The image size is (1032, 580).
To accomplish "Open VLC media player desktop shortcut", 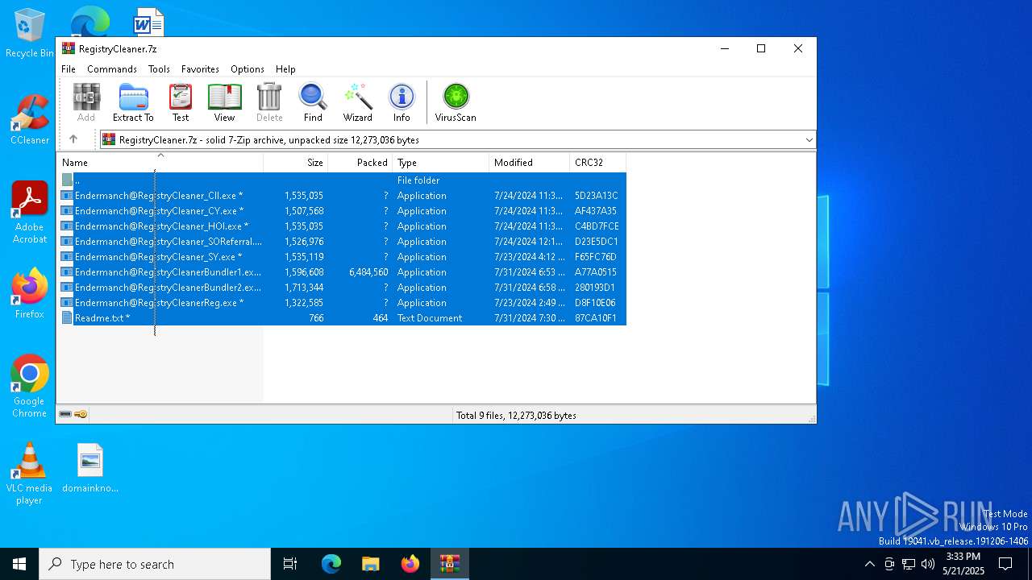I will point(29,474).
